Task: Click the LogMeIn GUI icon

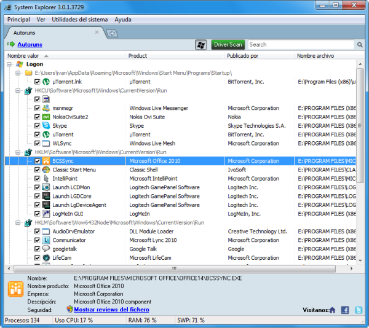Action: 46,214
